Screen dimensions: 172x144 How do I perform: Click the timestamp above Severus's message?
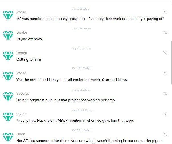coord(81,90)
